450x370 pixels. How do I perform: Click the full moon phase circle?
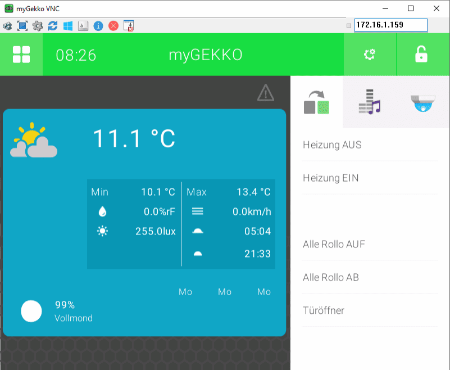tap(31, 311)
